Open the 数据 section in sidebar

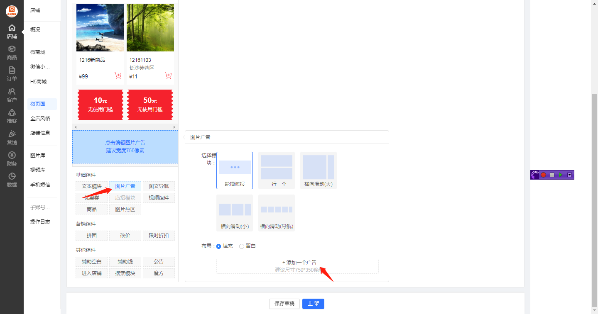(x=12, y=180)
